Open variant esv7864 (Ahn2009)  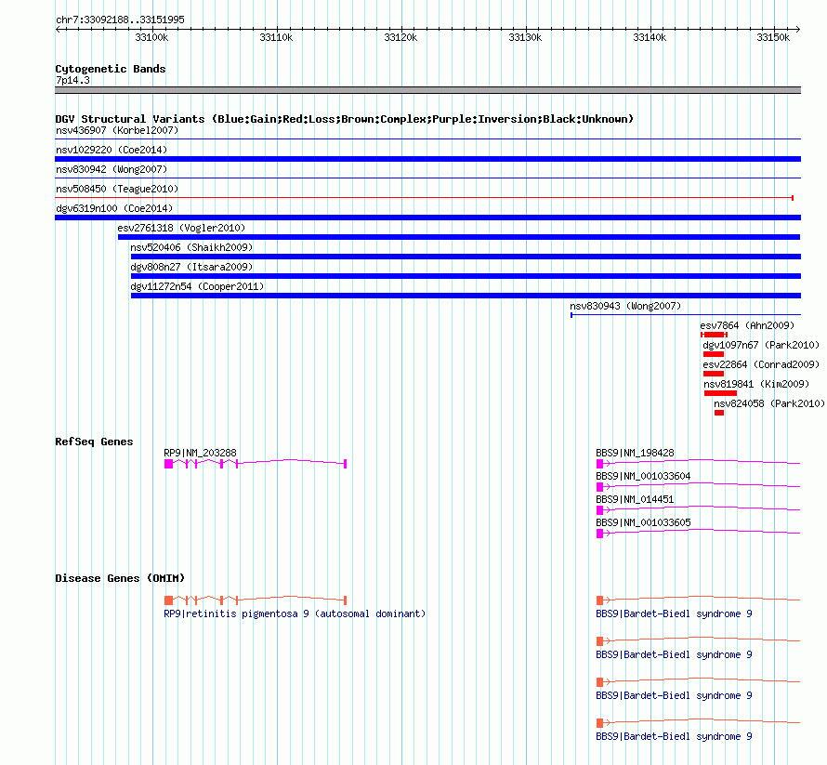(x=747, y=325)
